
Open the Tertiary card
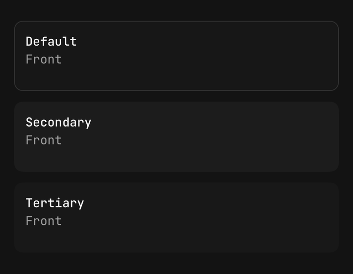(176, 218)
